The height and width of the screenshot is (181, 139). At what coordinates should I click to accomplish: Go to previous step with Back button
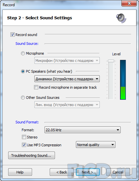coord(61,172)
